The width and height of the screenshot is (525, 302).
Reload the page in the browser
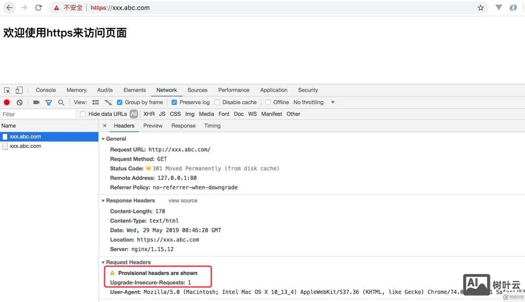[39, 8]
